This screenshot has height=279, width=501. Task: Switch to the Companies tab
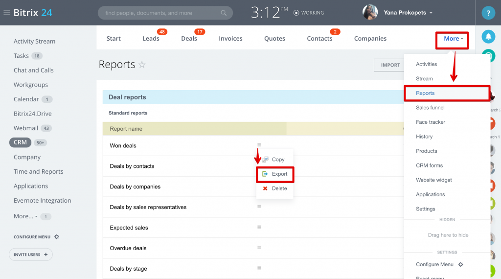click(370, 39)
